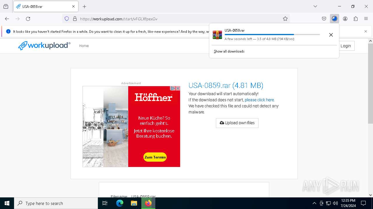Dismiss the Firefox refresh notification bar
Image resolution: width=373 pixels, height=209 pixels.
pos(366,31)
